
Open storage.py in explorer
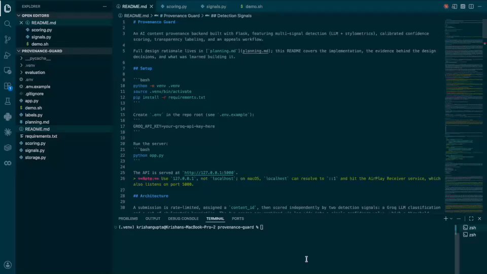pyautogui.click(x=35, y=157)
